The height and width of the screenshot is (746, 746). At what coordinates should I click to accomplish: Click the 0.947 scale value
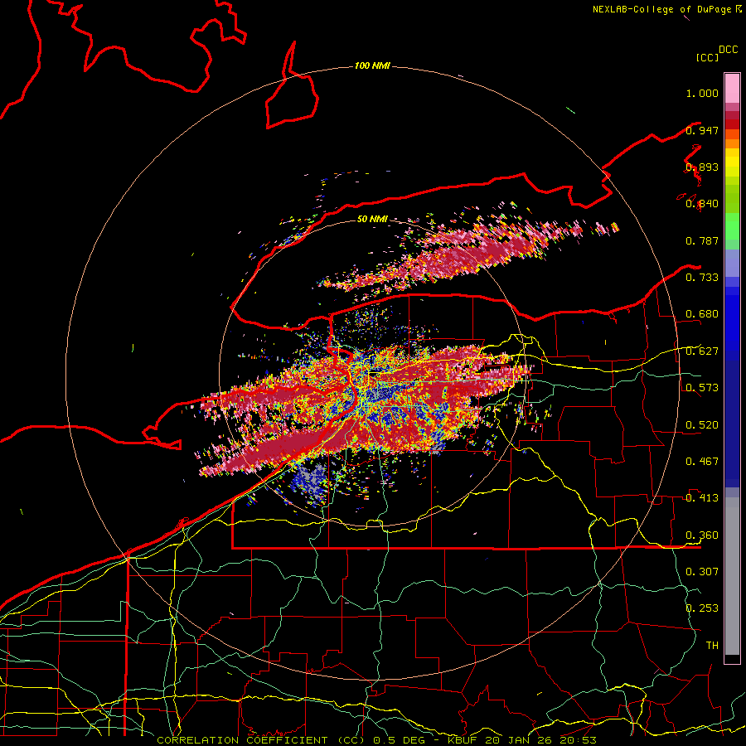tap(702, 130)
